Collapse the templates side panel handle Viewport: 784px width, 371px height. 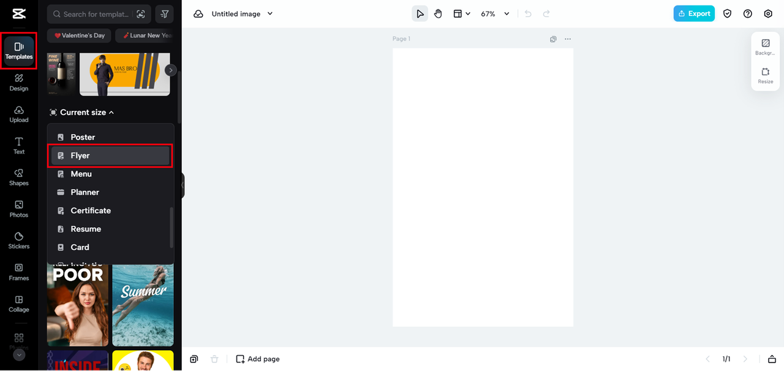[x=183, y=185]
